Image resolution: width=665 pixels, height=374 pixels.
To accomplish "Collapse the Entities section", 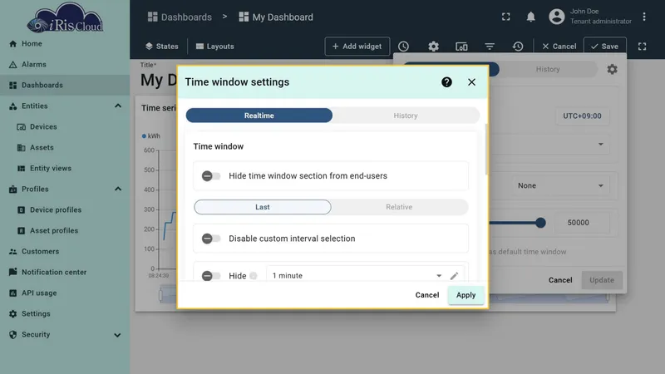I will click(x=118, y=106).
